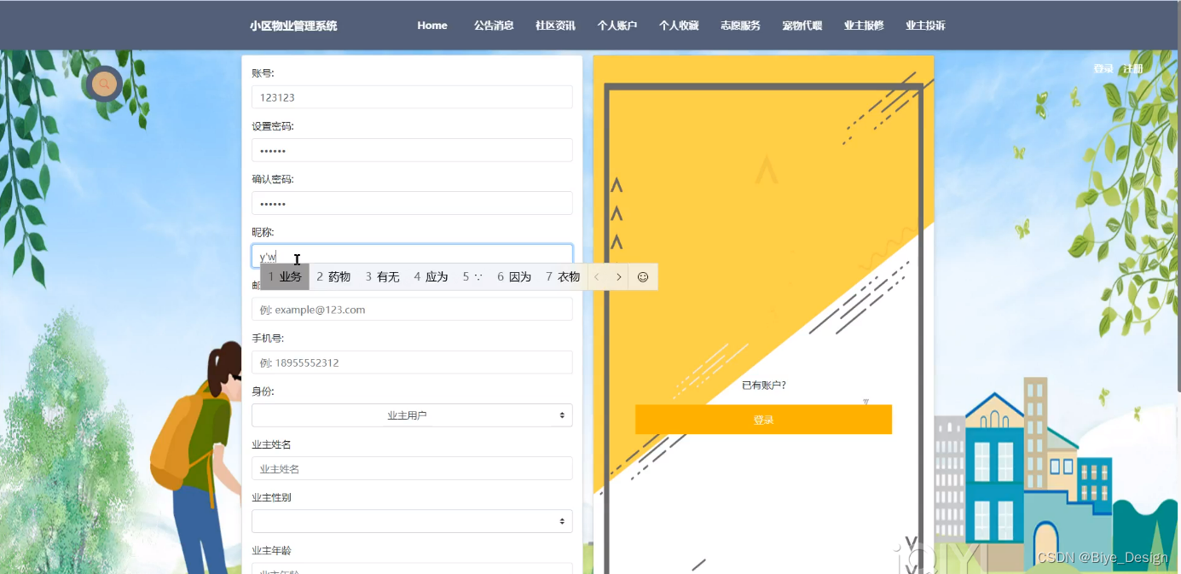The height and width of the screenshot is (574, 1181).
Task: Click the orange 登录 button
Action: [x=763, y=420]
